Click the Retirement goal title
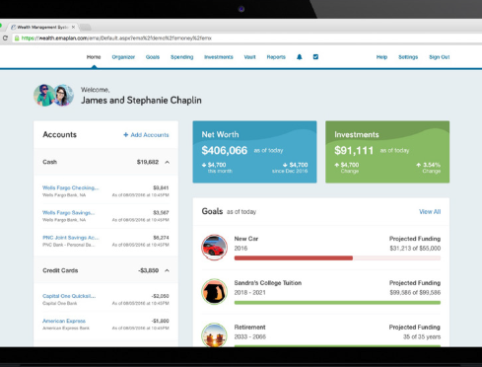 [249, 328]
